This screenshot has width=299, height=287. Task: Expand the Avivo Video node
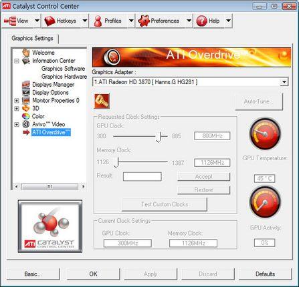pos(17,124)
